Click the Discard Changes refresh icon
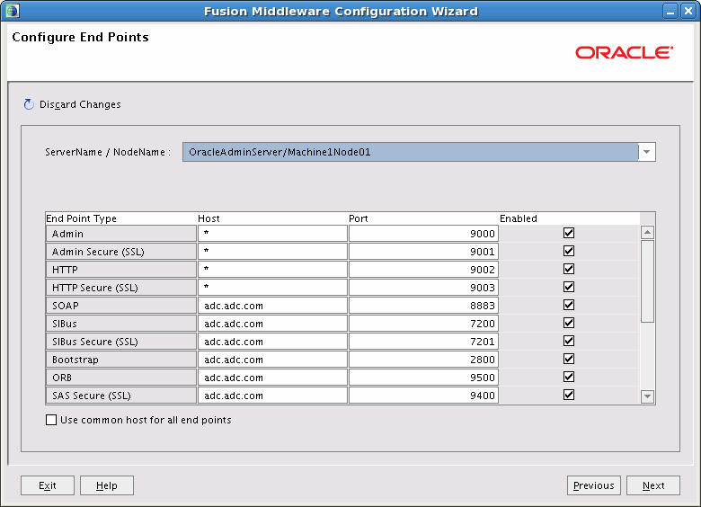This screenshot has height=507, width=701. coord(29,104)
